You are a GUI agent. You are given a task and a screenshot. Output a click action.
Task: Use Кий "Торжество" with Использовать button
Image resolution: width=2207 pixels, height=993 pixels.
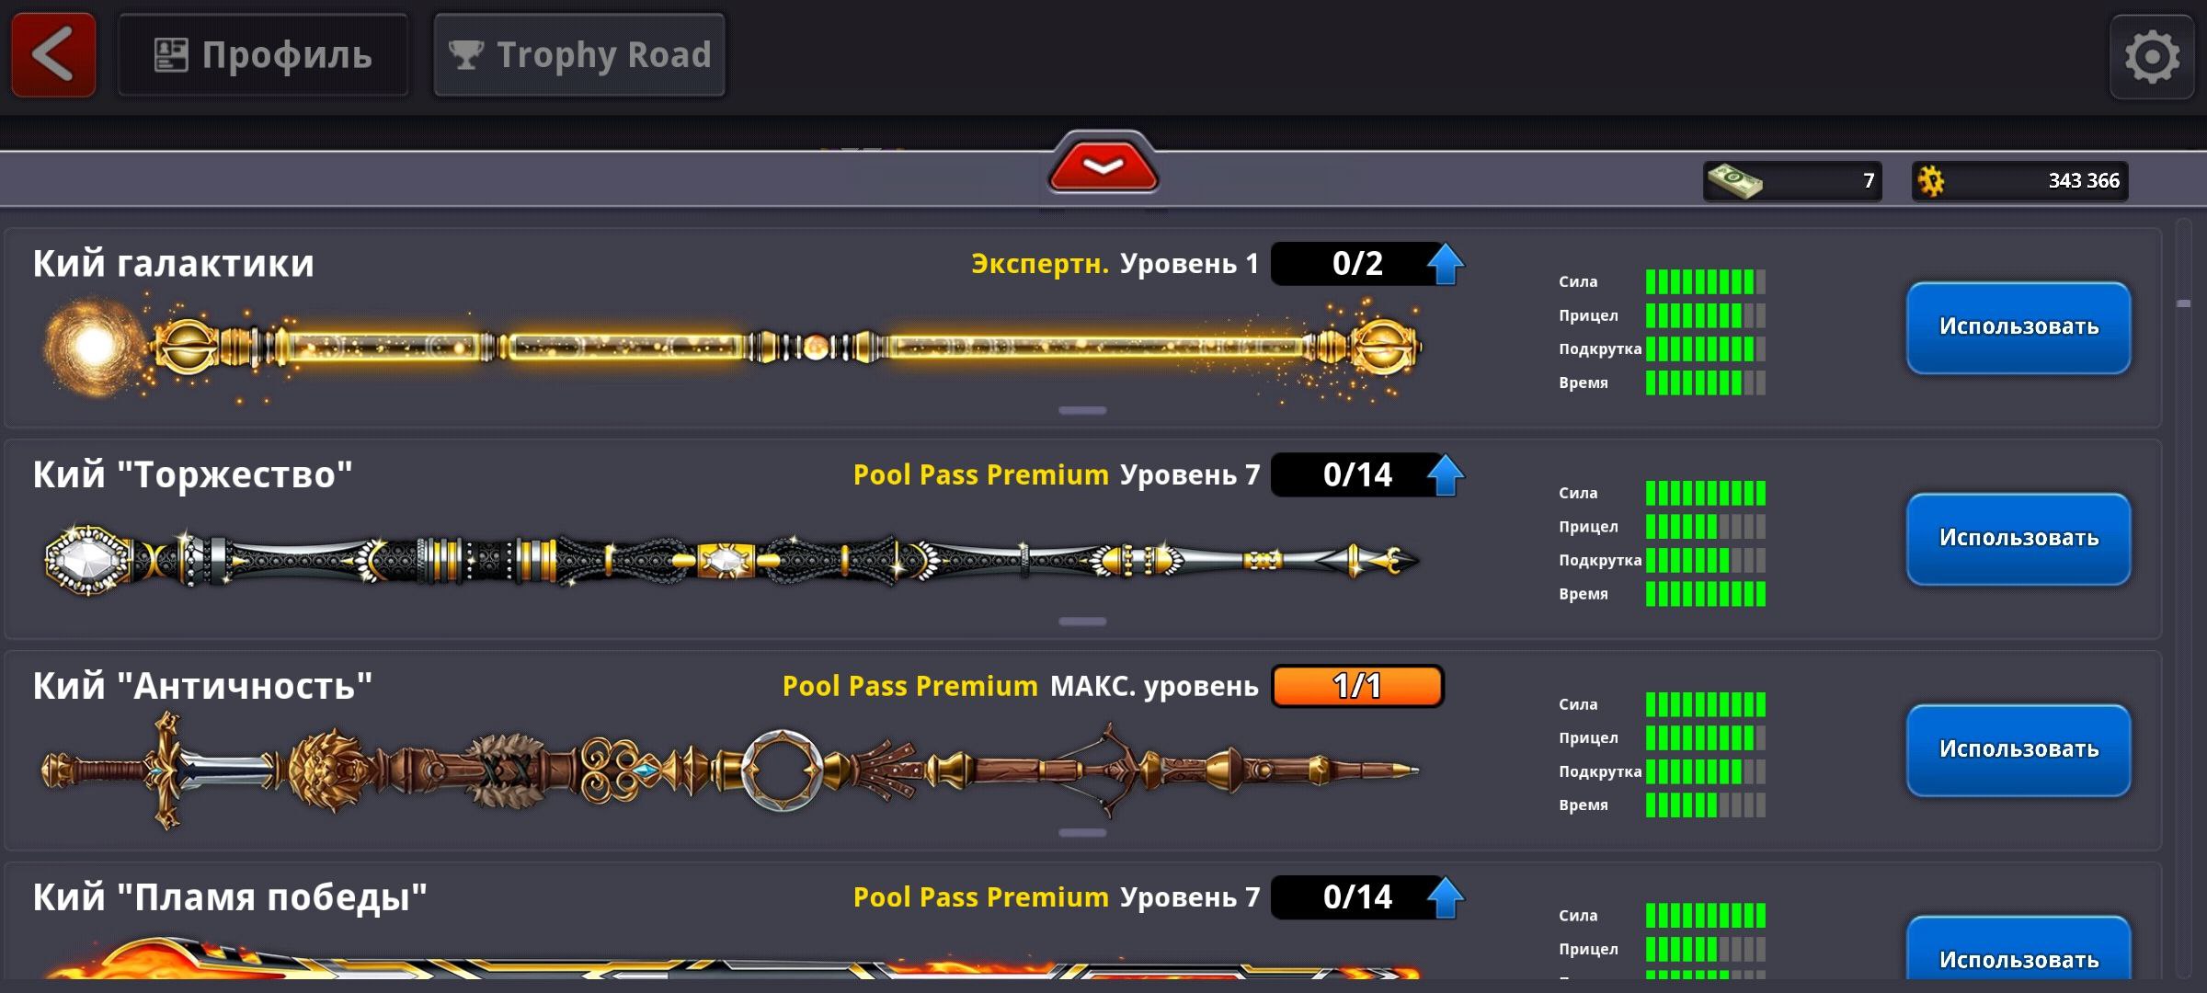pos(2018,539)
